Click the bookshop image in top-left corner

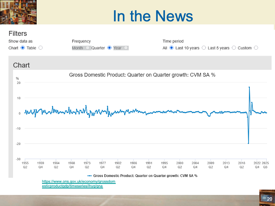pyautogui.click(x=15, y=12)
